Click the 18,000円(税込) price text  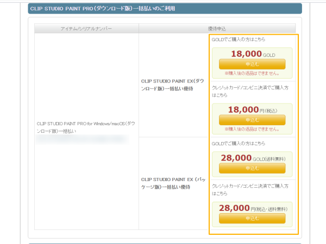(x=253, y=110)
